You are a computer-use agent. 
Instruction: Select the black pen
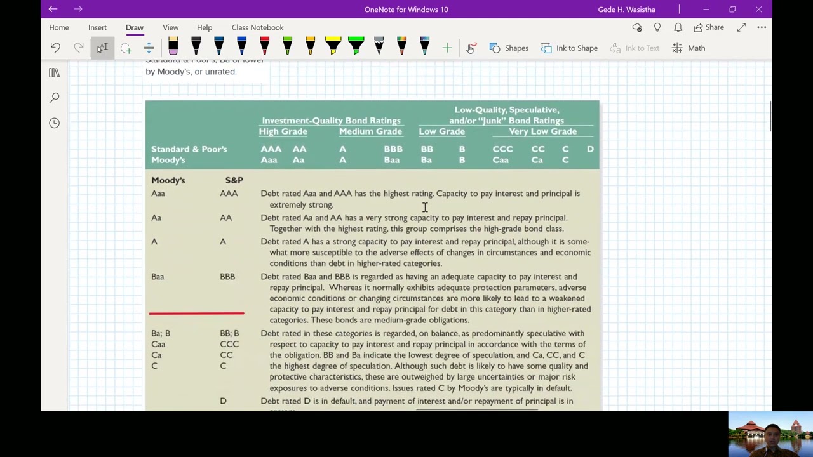click(x=196, y=46)
